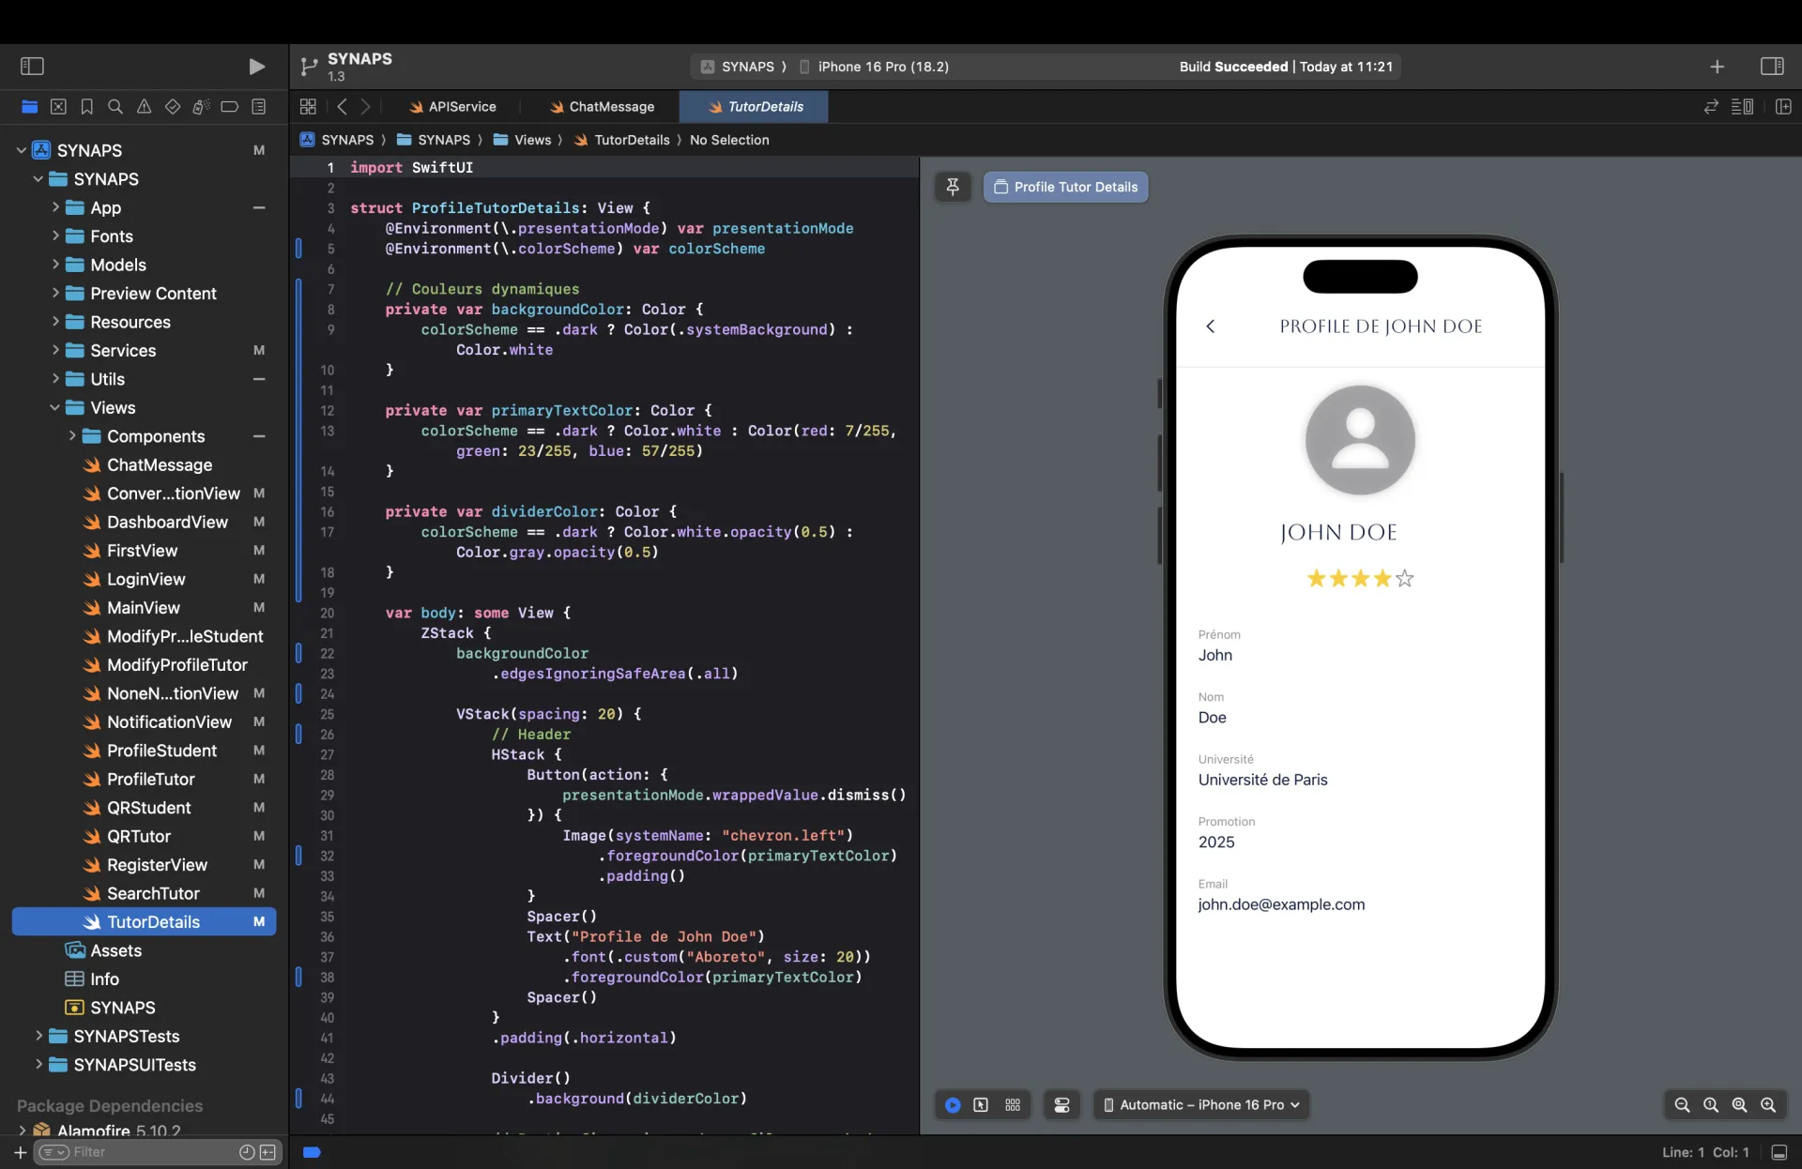
Task: Expand the SYNAPSTests group
Action: tap(38, 1036)
